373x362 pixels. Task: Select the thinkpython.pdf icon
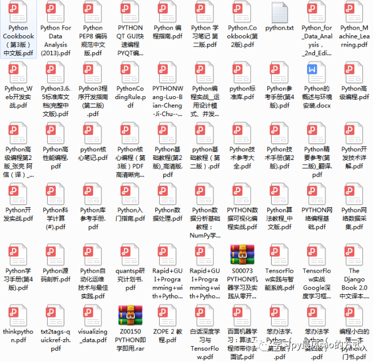[x=18, y=315]
